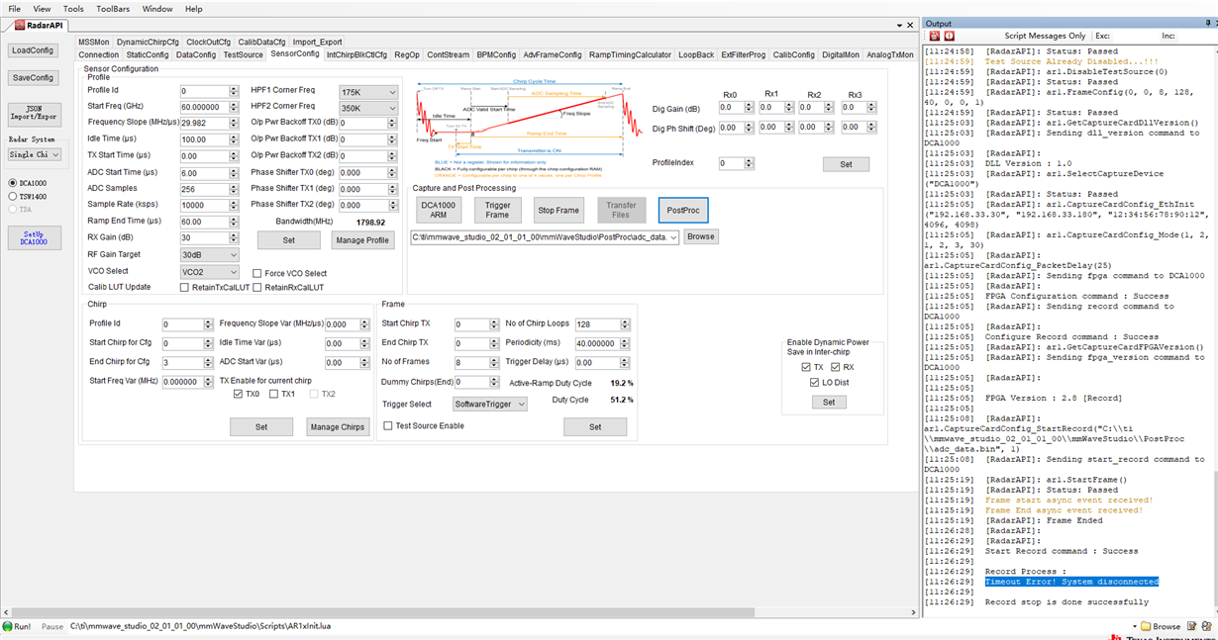This screenshot has height=640, width=1218.
Task: Toggle Test Source Enable checkbox
Action: [x=388, y=425]
